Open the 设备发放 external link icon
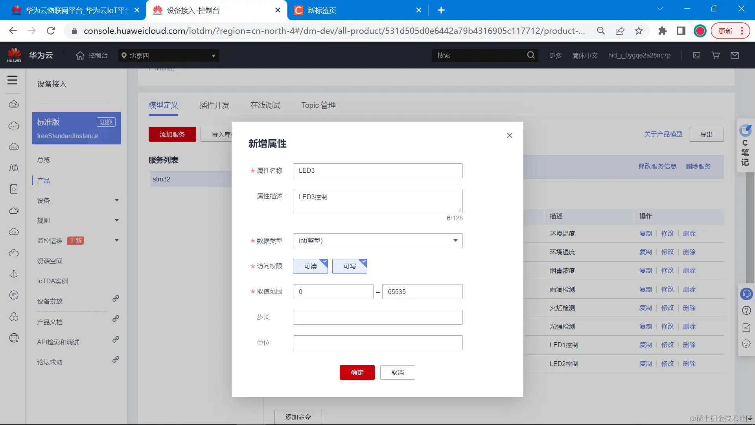Viewport: 755px width, 425px height. pyautogui.click(x=116, y=299)
